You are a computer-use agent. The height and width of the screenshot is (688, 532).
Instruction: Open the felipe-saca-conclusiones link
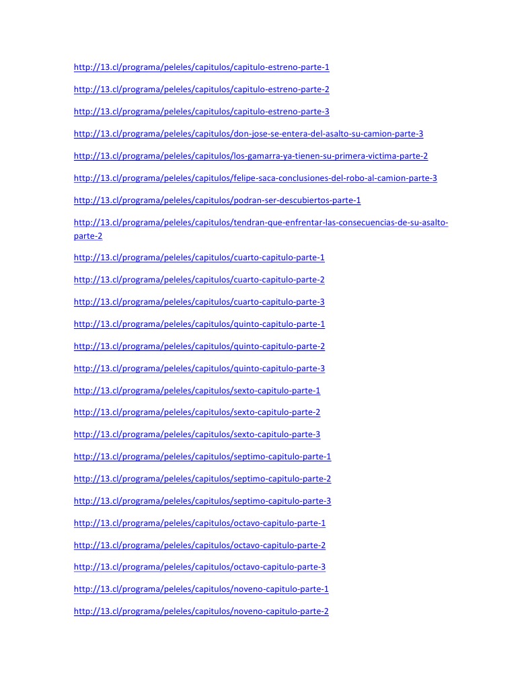(x=256, y=178)
